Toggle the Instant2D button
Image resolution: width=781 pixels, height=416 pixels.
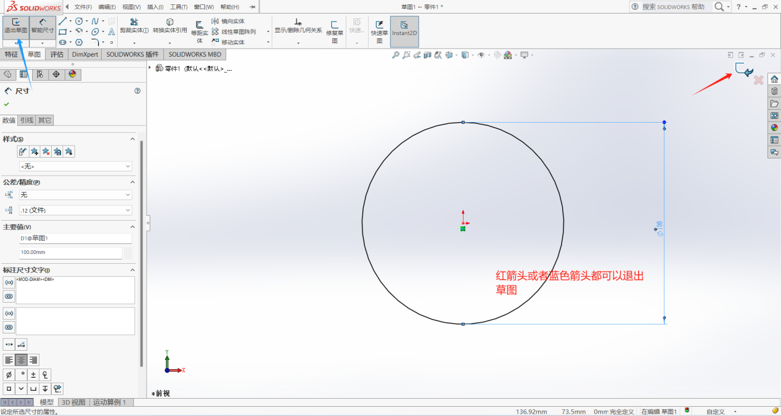404,31
